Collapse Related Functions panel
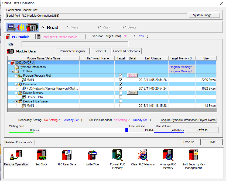Viewport: 226px width, 181px height. coord(19,142)
